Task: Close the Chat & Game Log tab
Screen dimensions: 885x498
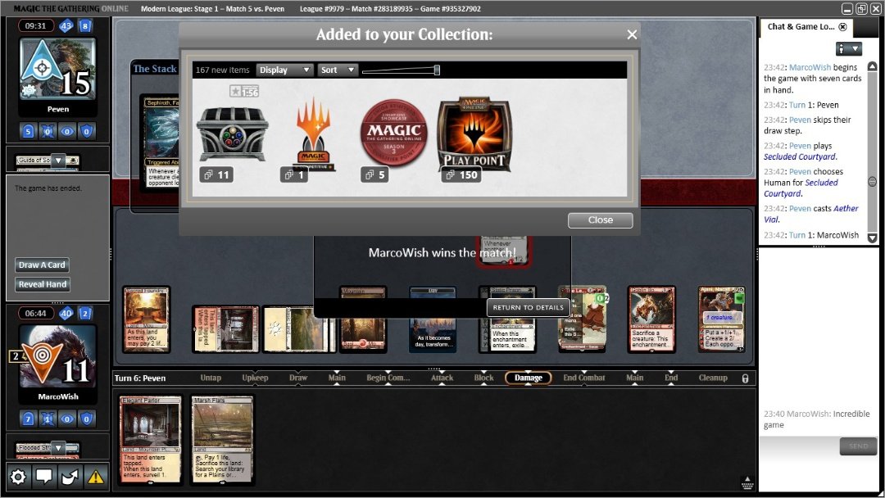Action: (x=842, y=26)
